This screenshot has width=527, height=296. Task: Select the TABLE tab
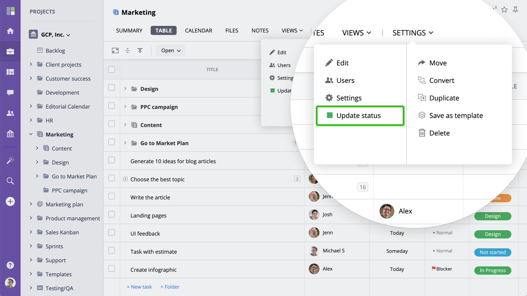(164, 31)
